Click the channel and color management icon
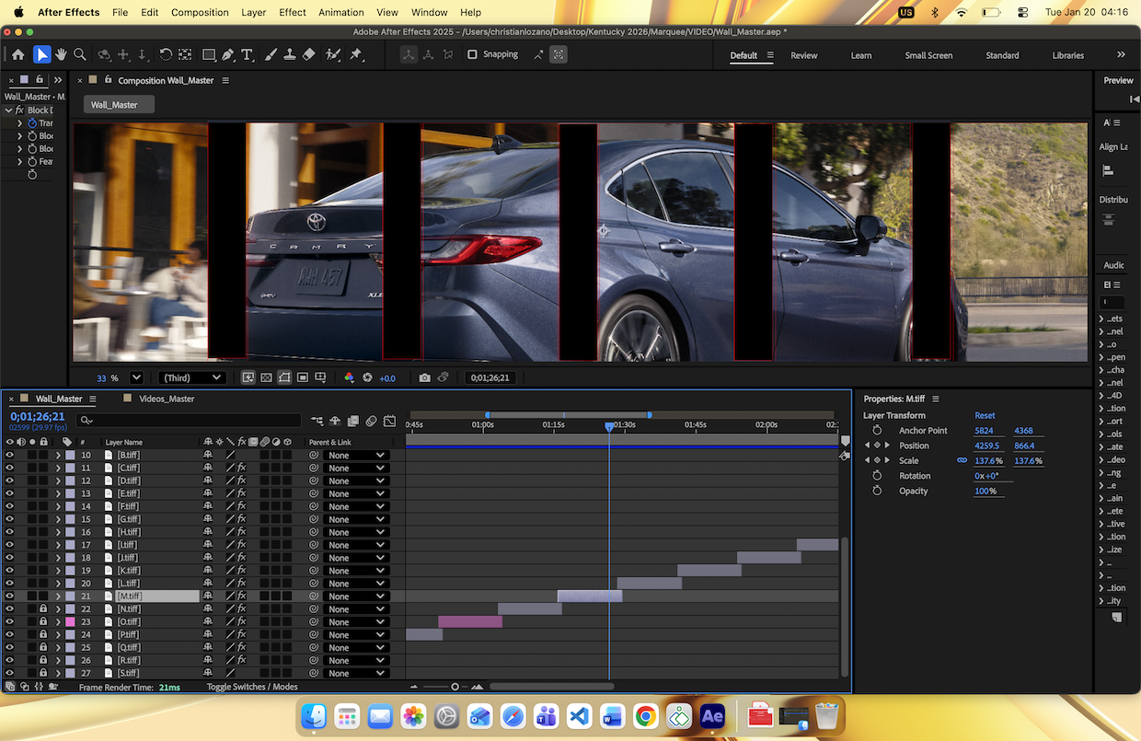The image size is (1141, 741). coord(349,377)
